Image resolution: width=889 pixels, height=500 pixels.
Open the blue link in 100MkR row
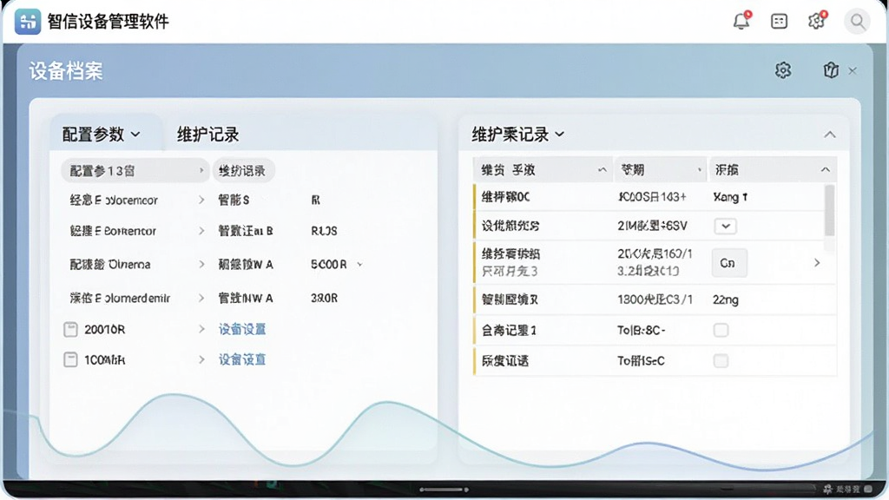click(242, 359)
